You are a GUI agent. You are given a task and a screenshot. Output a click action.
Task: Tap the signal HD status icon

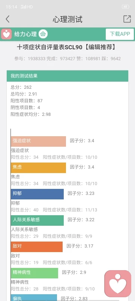click(27, 7)
